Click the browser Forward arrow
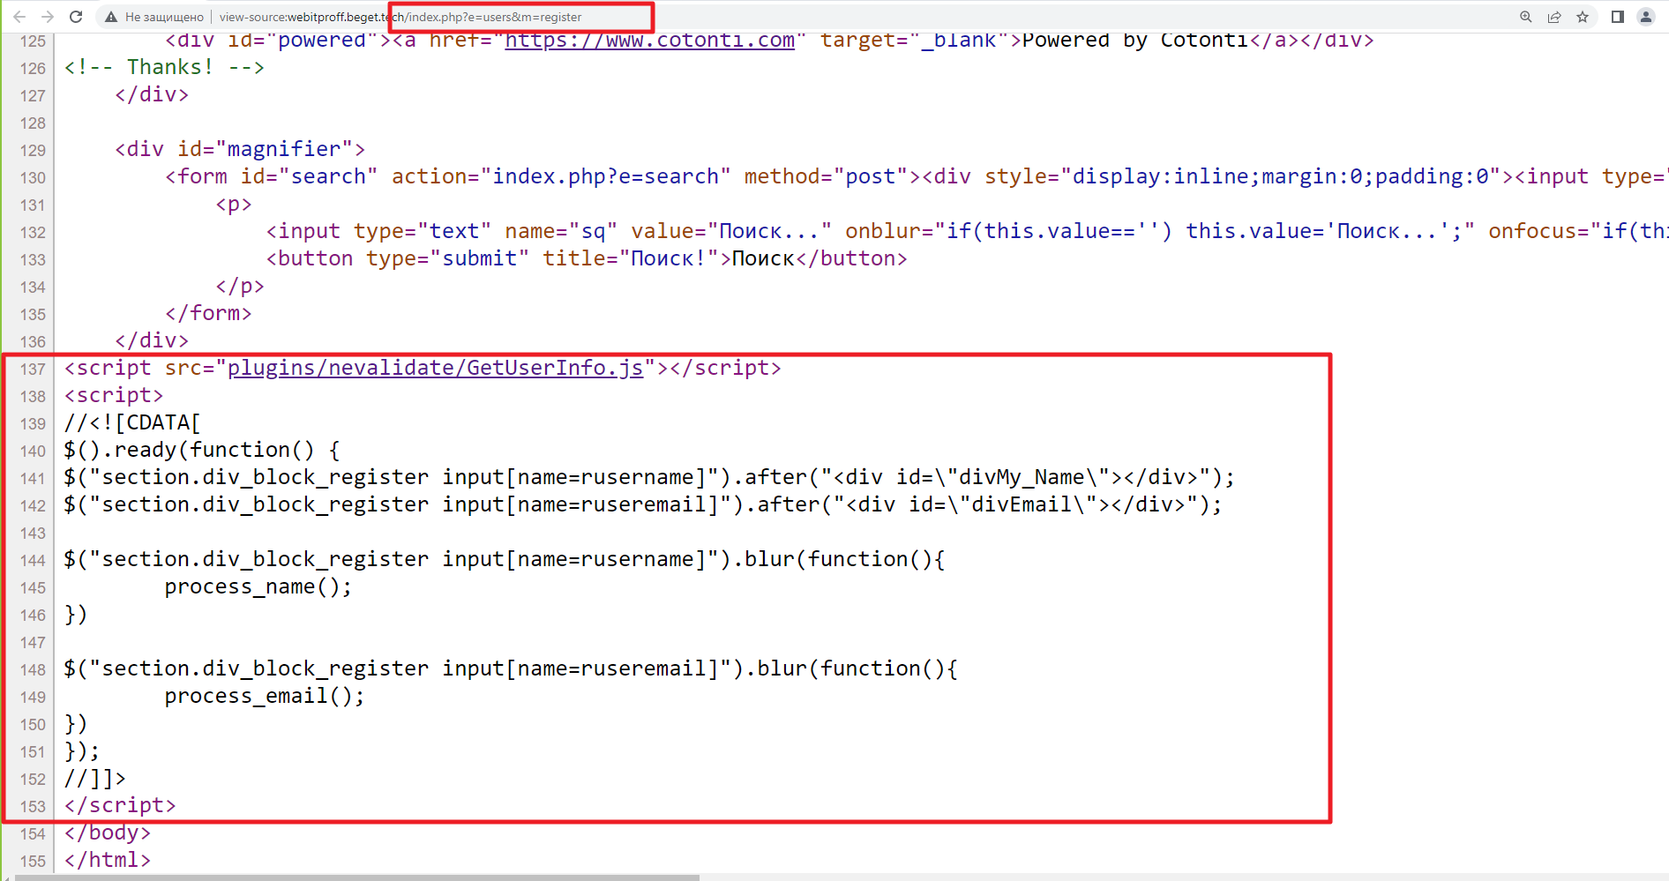This screenshot has height=881, width=1669. click(x=48, y=17)
